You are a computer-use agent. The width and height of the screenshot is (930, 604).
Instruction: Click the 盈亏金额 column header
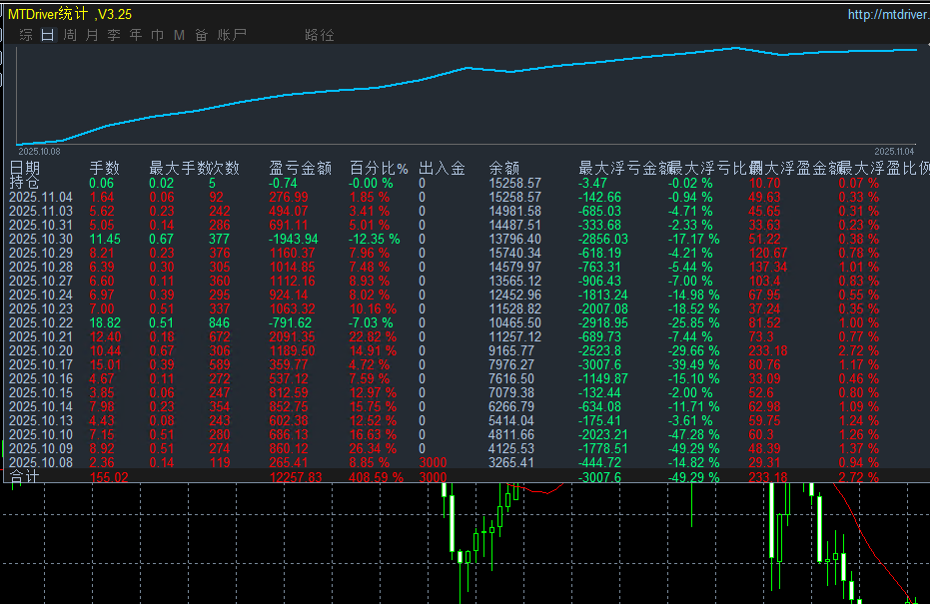point(300,168)
